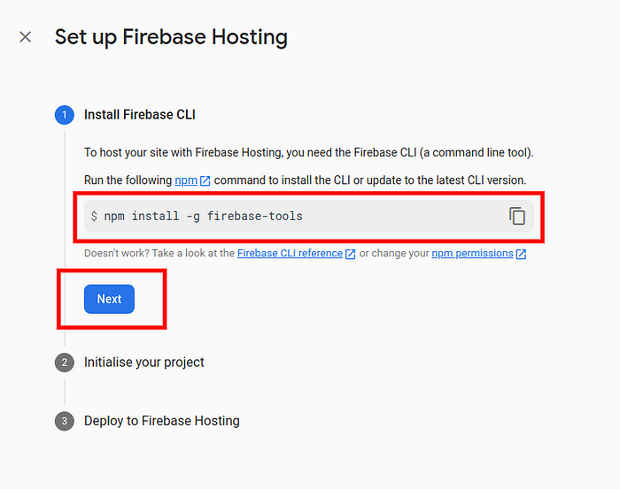Image resolution: width=620 pixels, height=489 pixels.
Task: Copy the npm install command to the clipboard
Action: click(517, 216)
